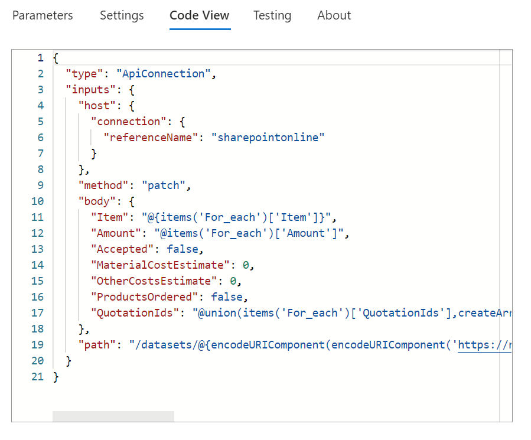Click the "type" key on line 2
The image size is (531, 440).
point(84,74)
